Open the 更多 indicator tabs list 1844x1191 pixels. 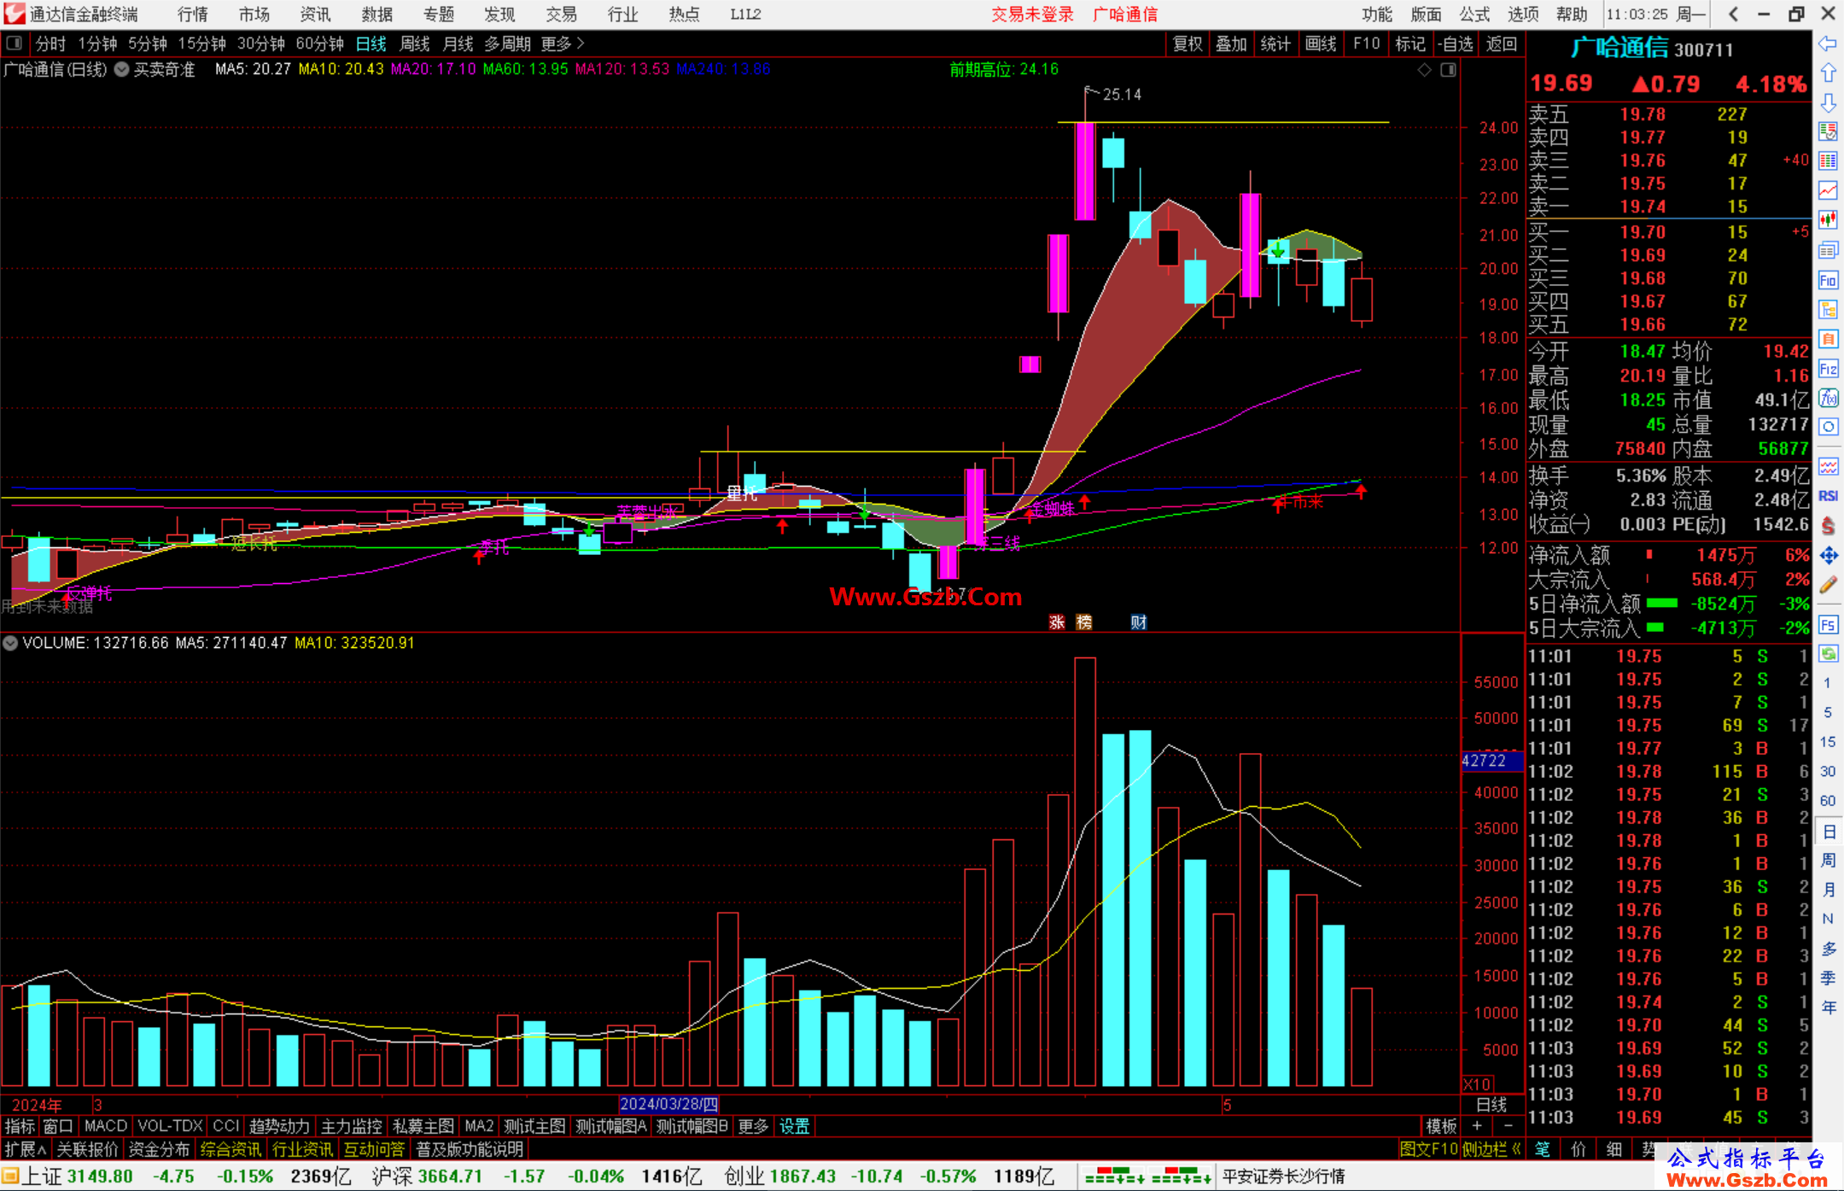(x=753, y=1127)
